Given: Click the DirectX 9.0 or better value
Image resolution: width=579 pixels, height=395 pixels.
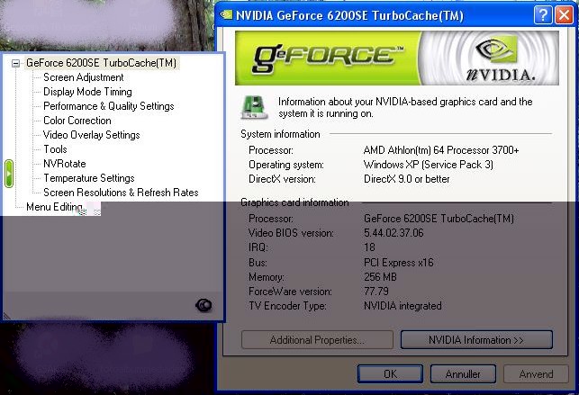Looking at the screenshot, I should [x=406, y=179].
